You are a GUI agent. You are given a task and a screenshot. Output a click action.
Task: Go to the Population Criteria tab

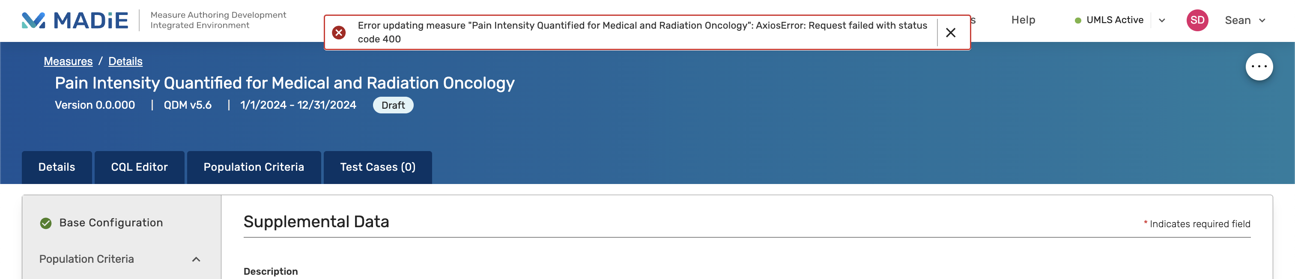(254, 167)
